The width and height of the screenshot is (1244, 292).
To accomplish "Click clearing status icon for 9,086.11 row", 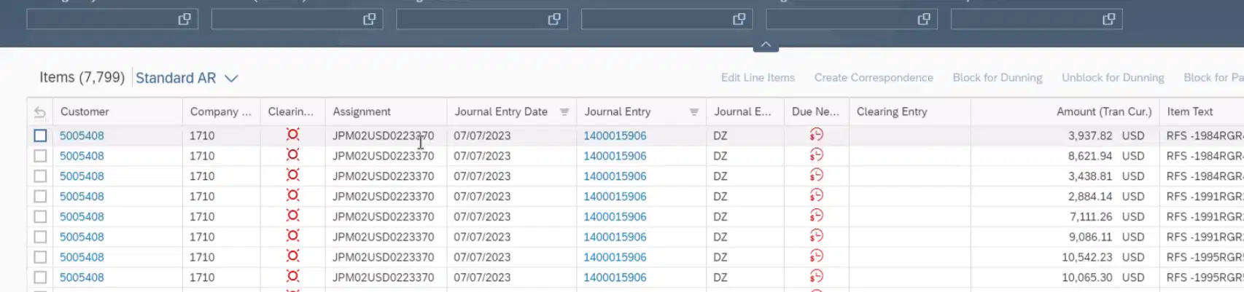I will point(292,236).
